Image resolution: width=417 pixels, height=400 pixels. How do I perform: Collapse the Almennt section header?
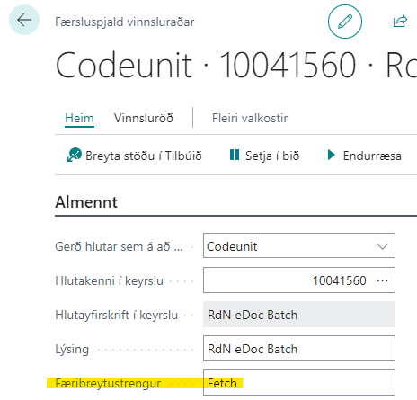tap(86, 202)
